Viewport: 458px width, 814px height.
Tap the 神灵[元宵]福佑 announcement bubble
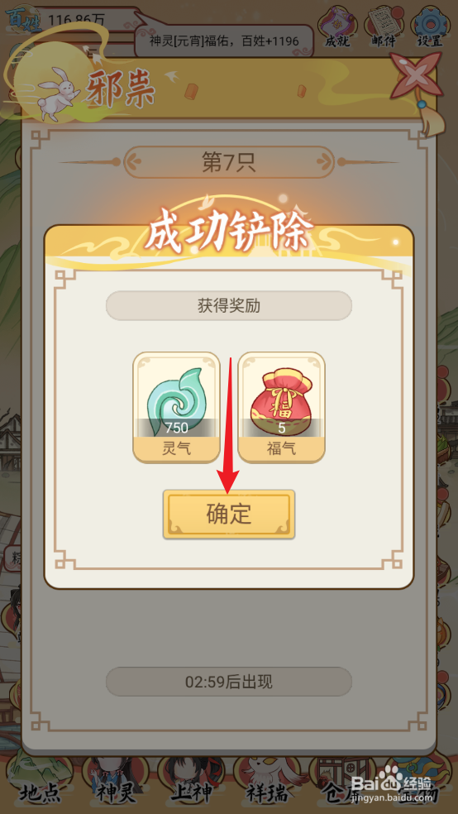[x=224, y=40]
